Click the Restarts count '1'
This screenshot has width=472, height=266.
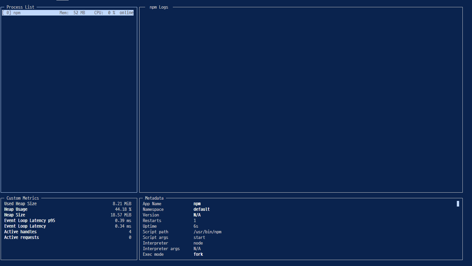pyautogui.click(x=195, y=220)
